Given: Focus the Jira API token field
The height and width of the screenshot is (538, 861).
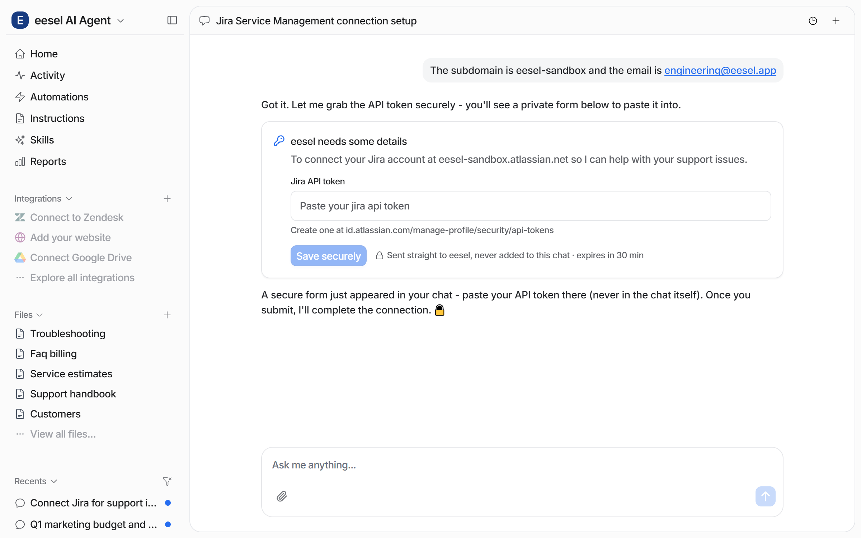Looking at the screenshot, I should (x=531, y=206).
